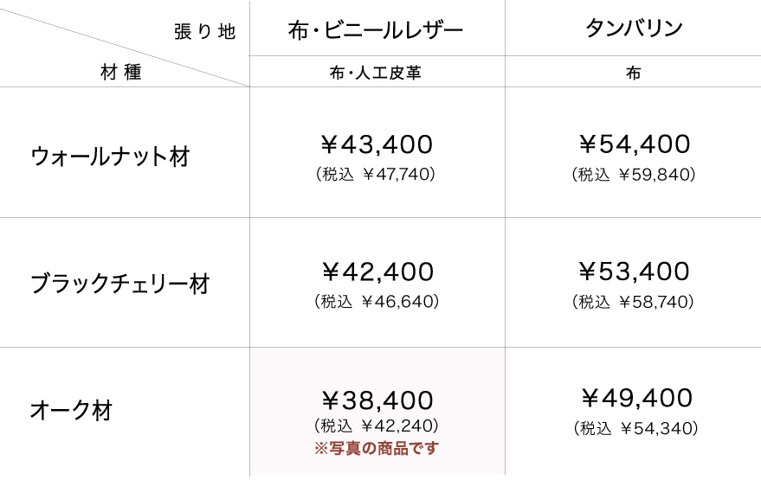Click the 布・人工皮革 subheader
761x499 pixels.
376,74
